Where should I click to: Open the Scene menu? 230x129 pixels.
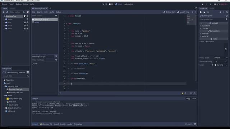(x=4, y=4)
